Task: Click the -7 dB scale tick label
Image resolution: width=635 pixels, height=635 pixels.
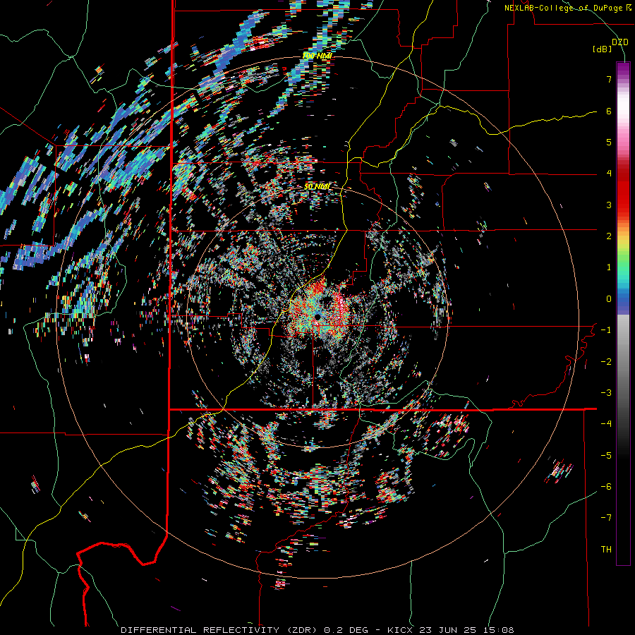Action: tap(606, 518)
